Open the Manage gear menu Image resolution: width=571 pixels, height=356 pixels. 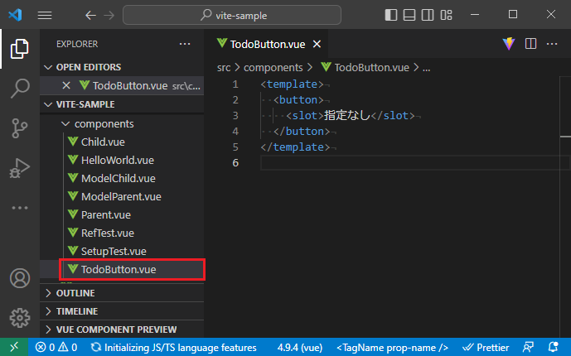click(x=20, y=318)
